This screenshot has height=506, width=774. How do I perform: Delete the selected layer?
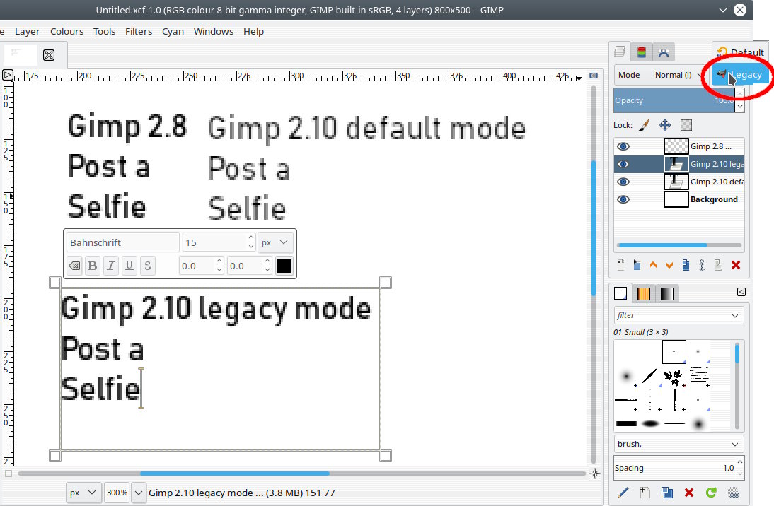736,265
